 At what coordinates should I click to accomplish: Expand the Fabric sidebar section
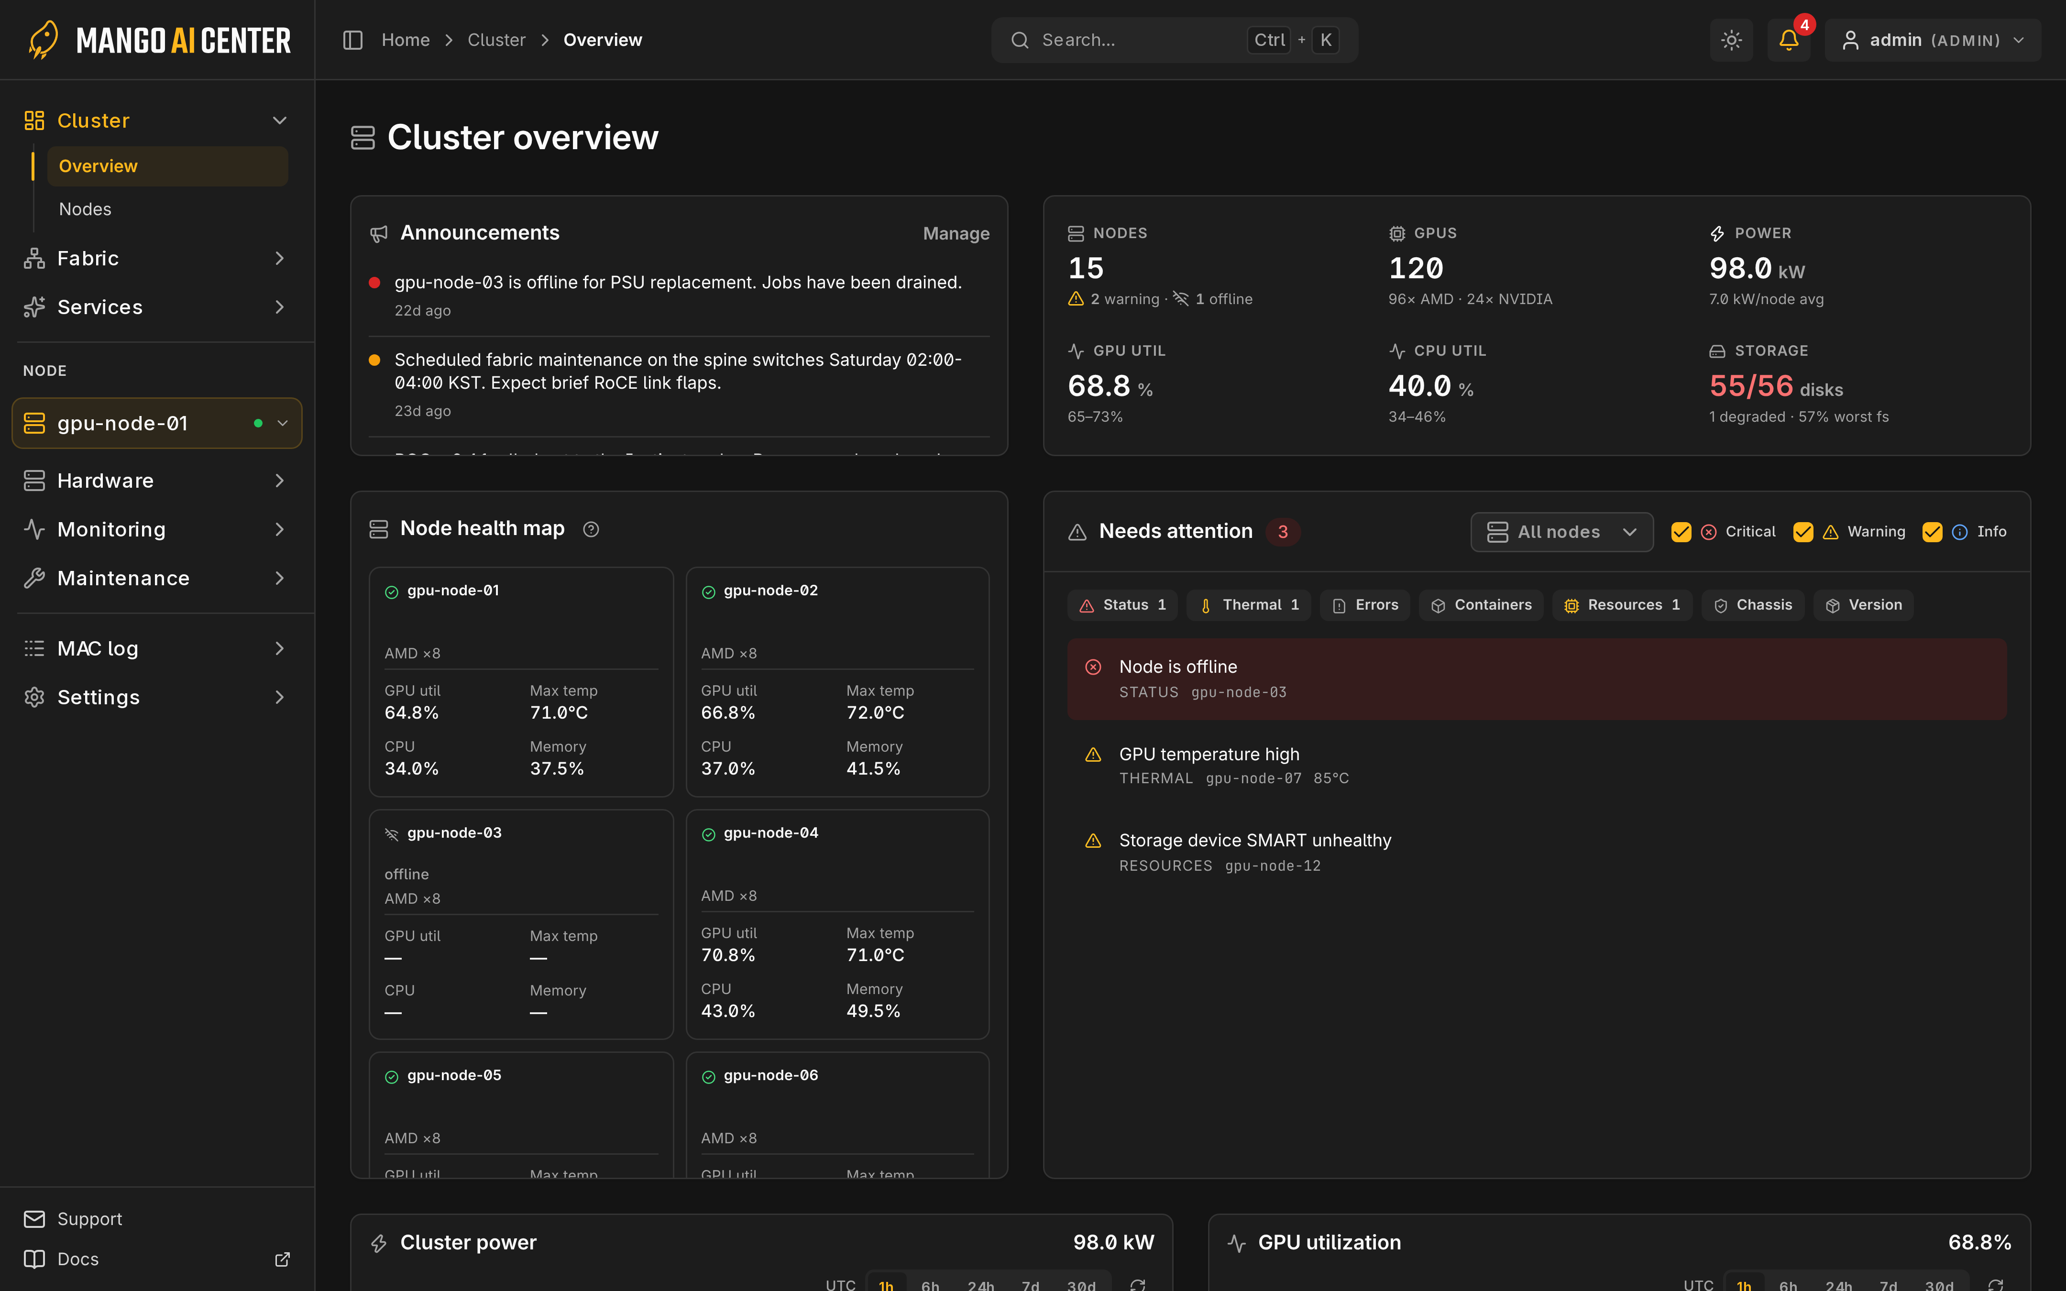coord(157,258)
